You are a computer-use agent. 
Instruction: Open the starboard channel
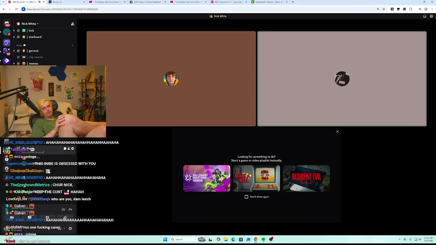[x=44, y=37]
